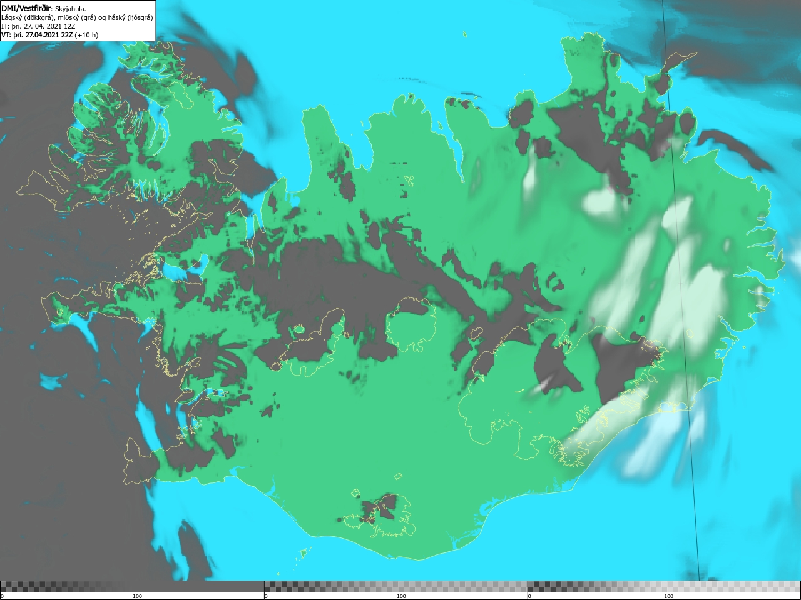The image size is (801, 600).
Task: Click the medium gray mid-cloud scale bar
Action: click(x=395, y=586)
